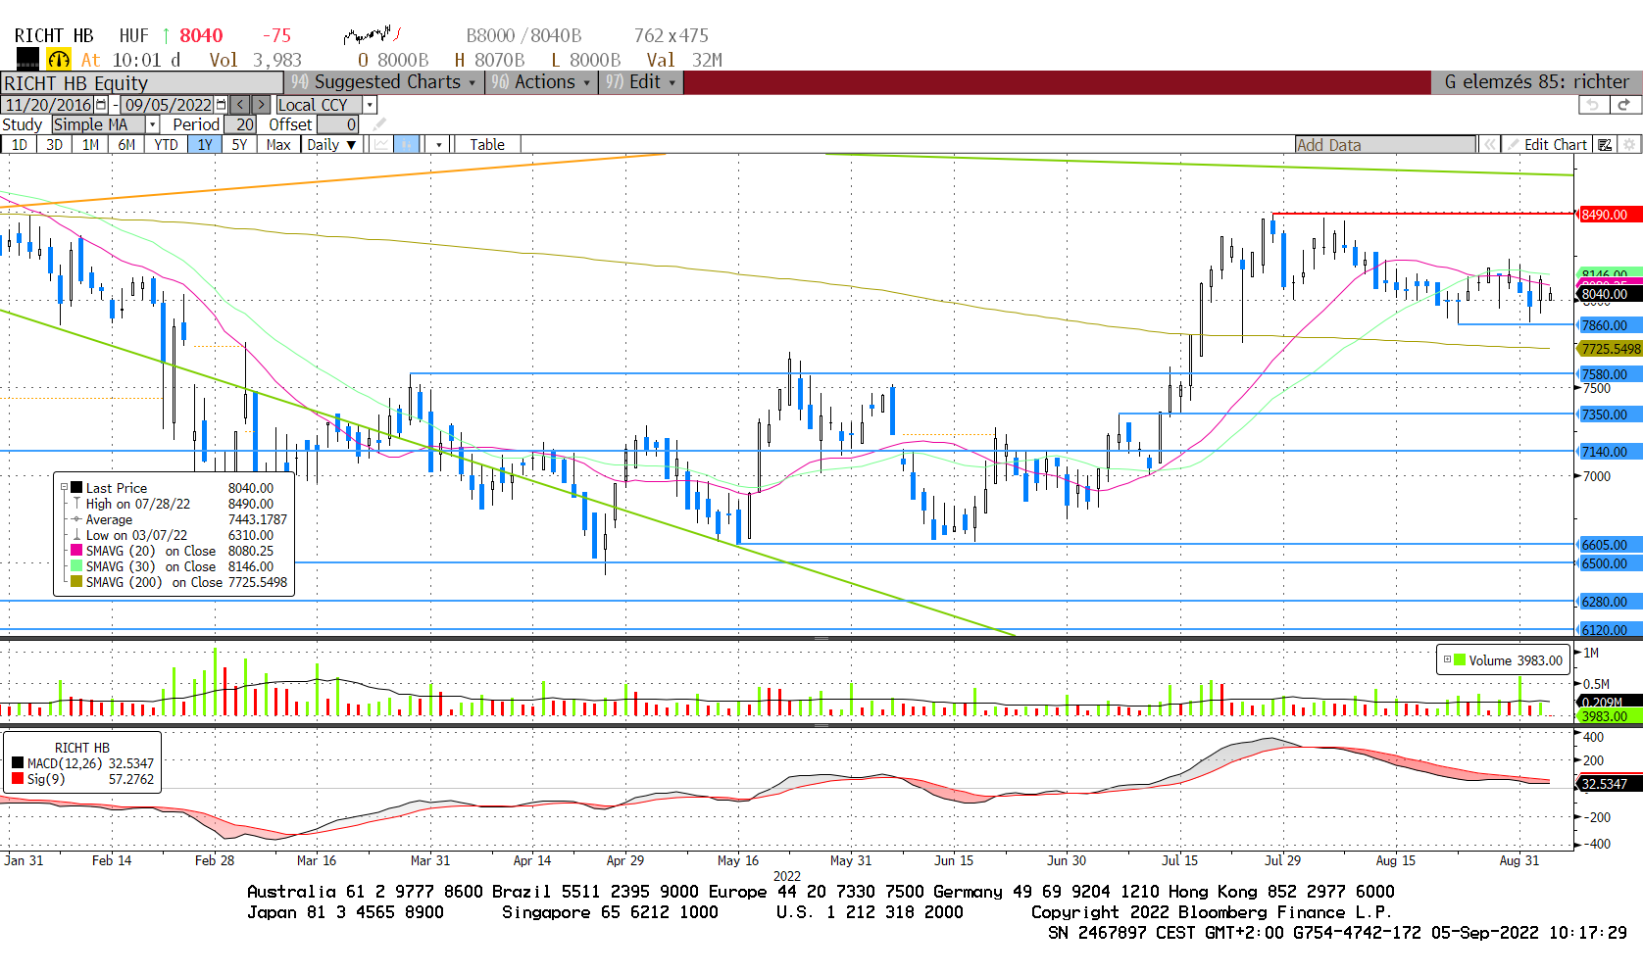1643x975 pixels.
Task: Select the red 8490.00 price level label
Action: [1609, 214]
